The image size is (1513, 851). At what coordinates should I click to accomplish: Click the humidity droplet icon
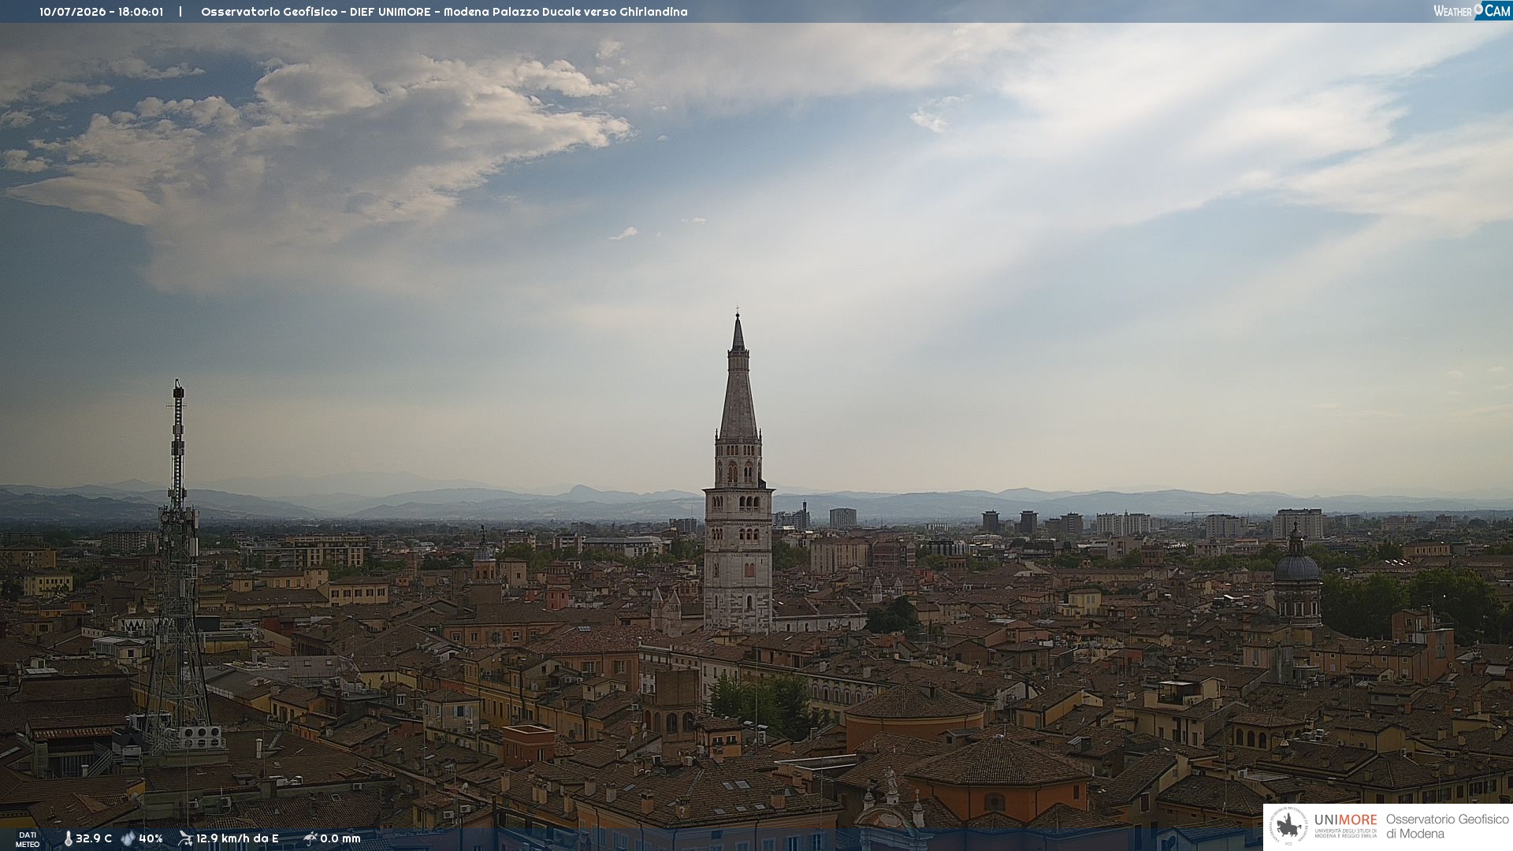click(x=128, y=838)
